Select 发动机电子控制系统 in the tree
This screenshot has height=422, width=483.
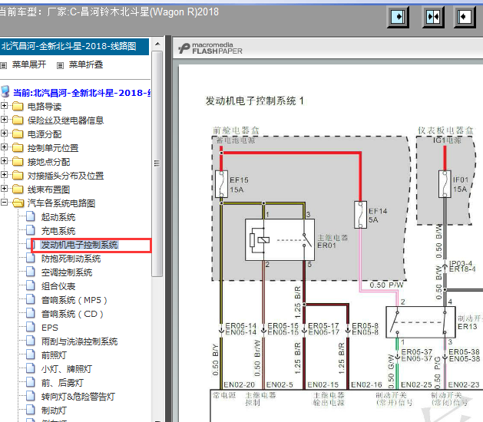(x=79, y=245)
